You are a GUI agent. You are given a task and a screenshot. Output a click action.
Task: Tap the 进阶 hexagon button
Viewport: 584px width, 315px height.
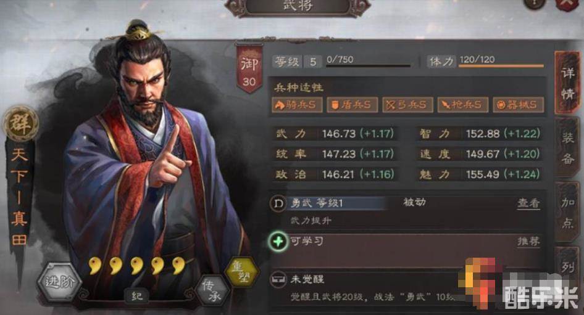point(59,282)
